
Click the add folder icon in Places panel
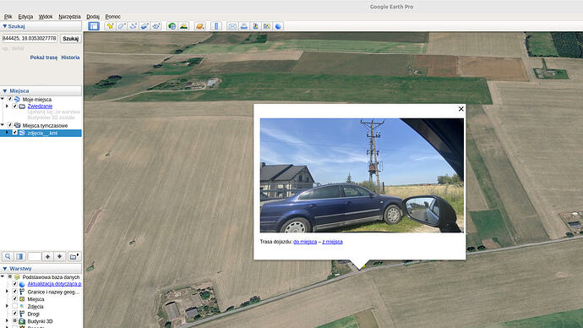pyautogui.click(x=74, y=257)
